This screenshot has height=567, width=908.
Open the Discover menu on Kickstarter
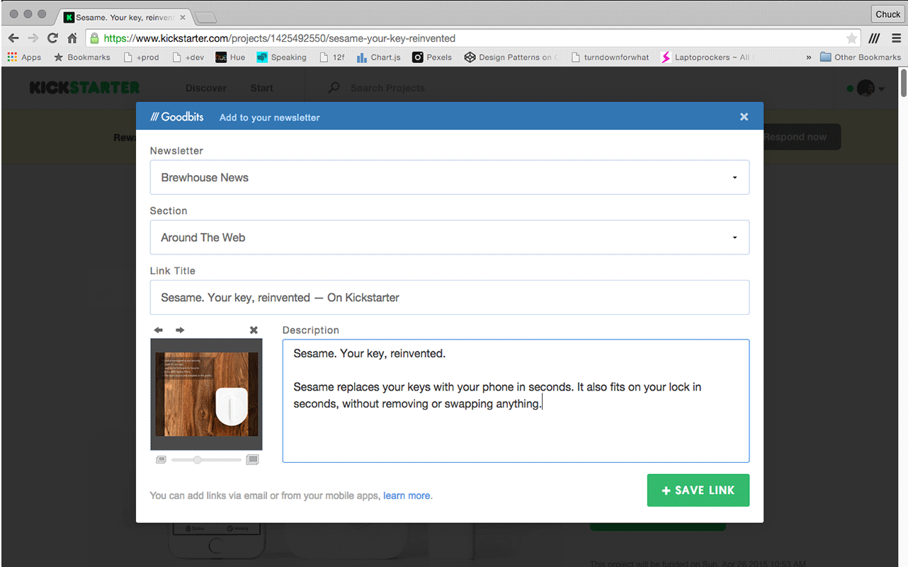pyautogui.click(x=206, y=88)
